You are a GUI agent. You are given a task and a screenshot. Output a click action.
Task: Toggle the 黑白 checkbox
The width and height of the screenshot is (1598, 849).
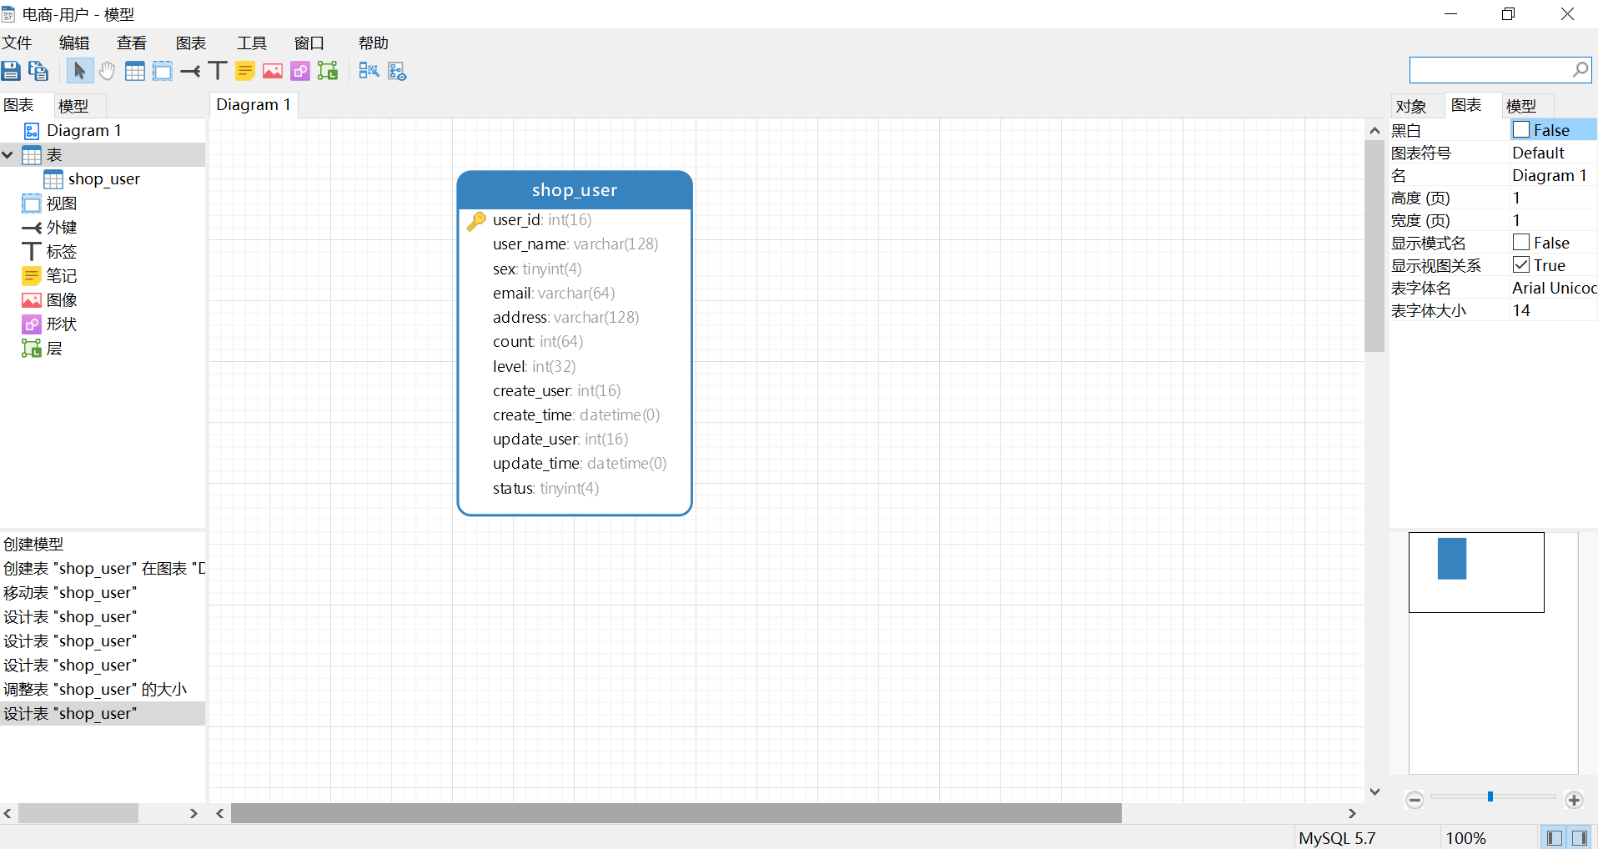tap(1521, 130)
